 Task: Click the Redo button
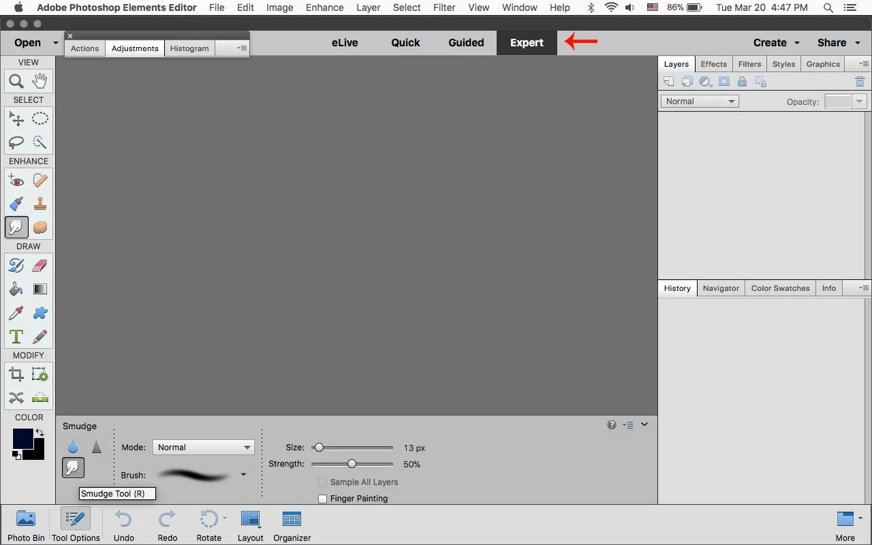tap(168, 525)
